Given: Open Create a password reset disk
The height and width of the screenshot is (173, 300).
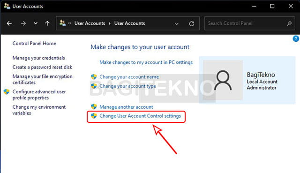Looking at the screenshot, I should point(42,67).
